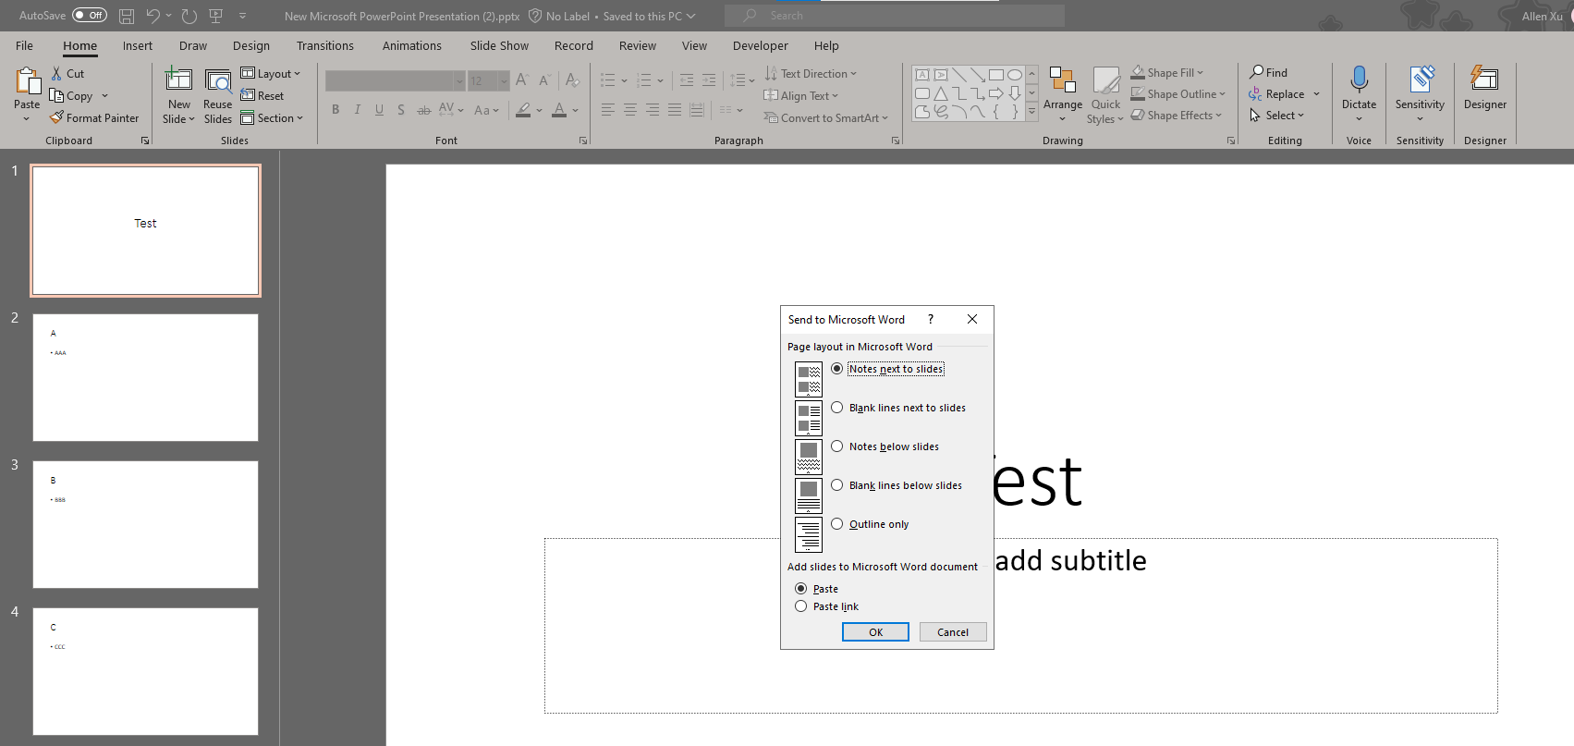Image resolution: width=1574 pixels, height=746 pixels.
Task: Open Quick Styles gallery
Action: pos(1106,95)
